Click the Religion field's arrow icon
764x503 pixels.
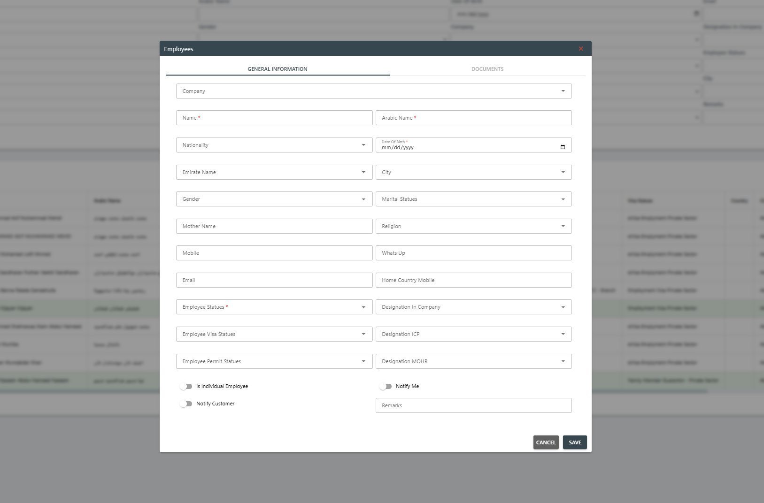(563, 226)
